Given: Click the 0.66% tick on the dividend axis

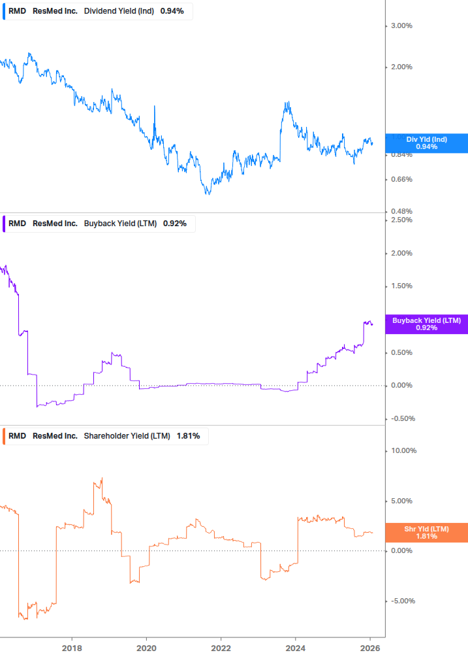Looking at the screenshot, I should tap(401, 179).
